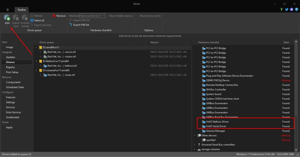
Task: Open the Registry page in sidebar
Action: pos(11,67)
